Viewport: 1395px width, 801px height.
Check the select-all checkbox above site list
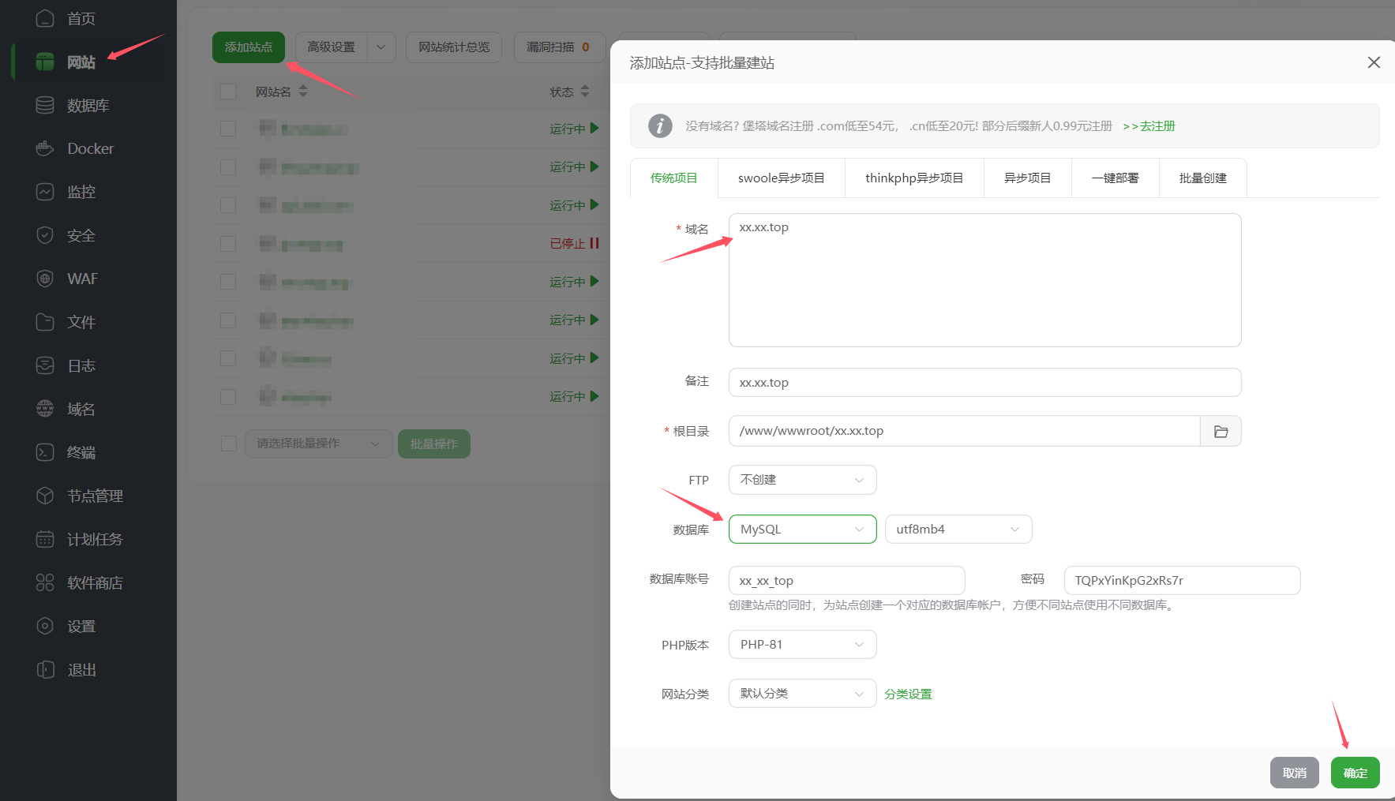click(227, 92)
